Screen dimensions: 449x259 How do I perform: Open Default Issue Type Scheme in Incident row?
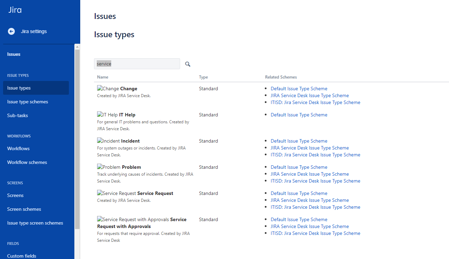click(x=299, y=141)
